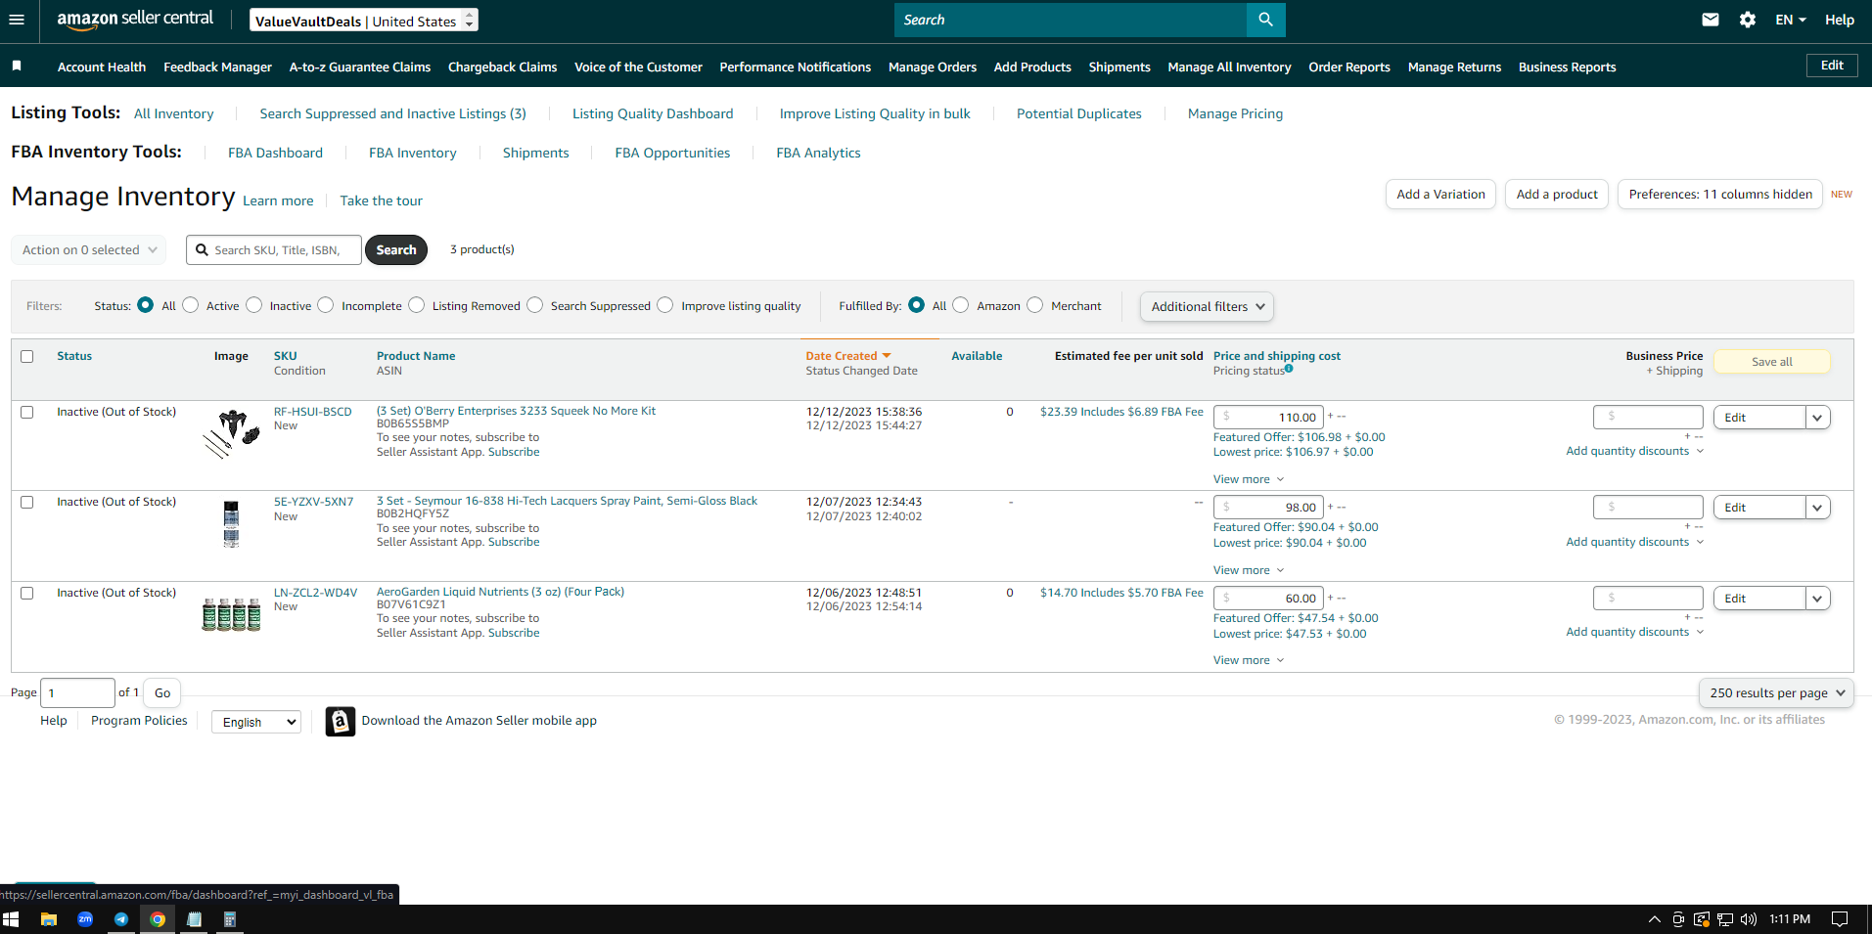The height and width of the screenshot is (934, 1872).
Task: Select the Listing Removed status filter
Action: [417, 305]
